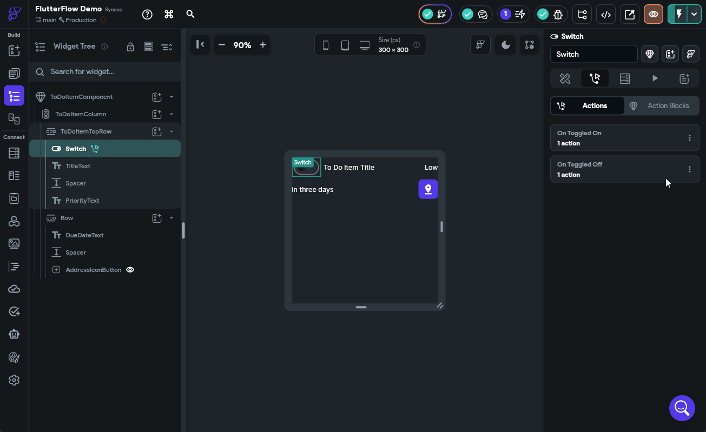Open the Properties design tab icon
706x432 pixels.
click(565, 78)
